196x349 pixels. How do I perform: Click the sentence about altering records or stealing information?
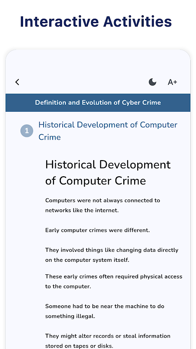(108, 341)
